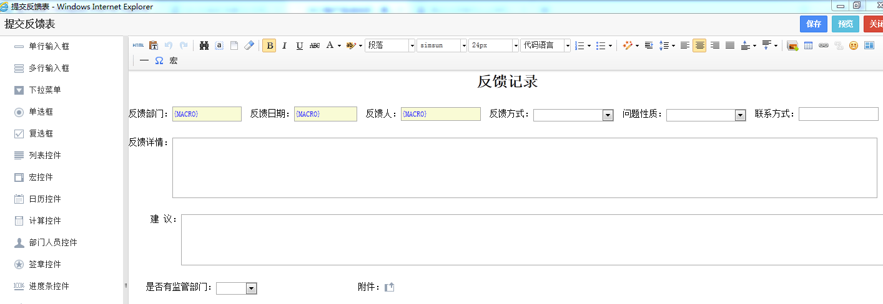Open the 段落 paragraph format dropdown
Viewport: 883px width, 304px height.
(x=412, y=45)
